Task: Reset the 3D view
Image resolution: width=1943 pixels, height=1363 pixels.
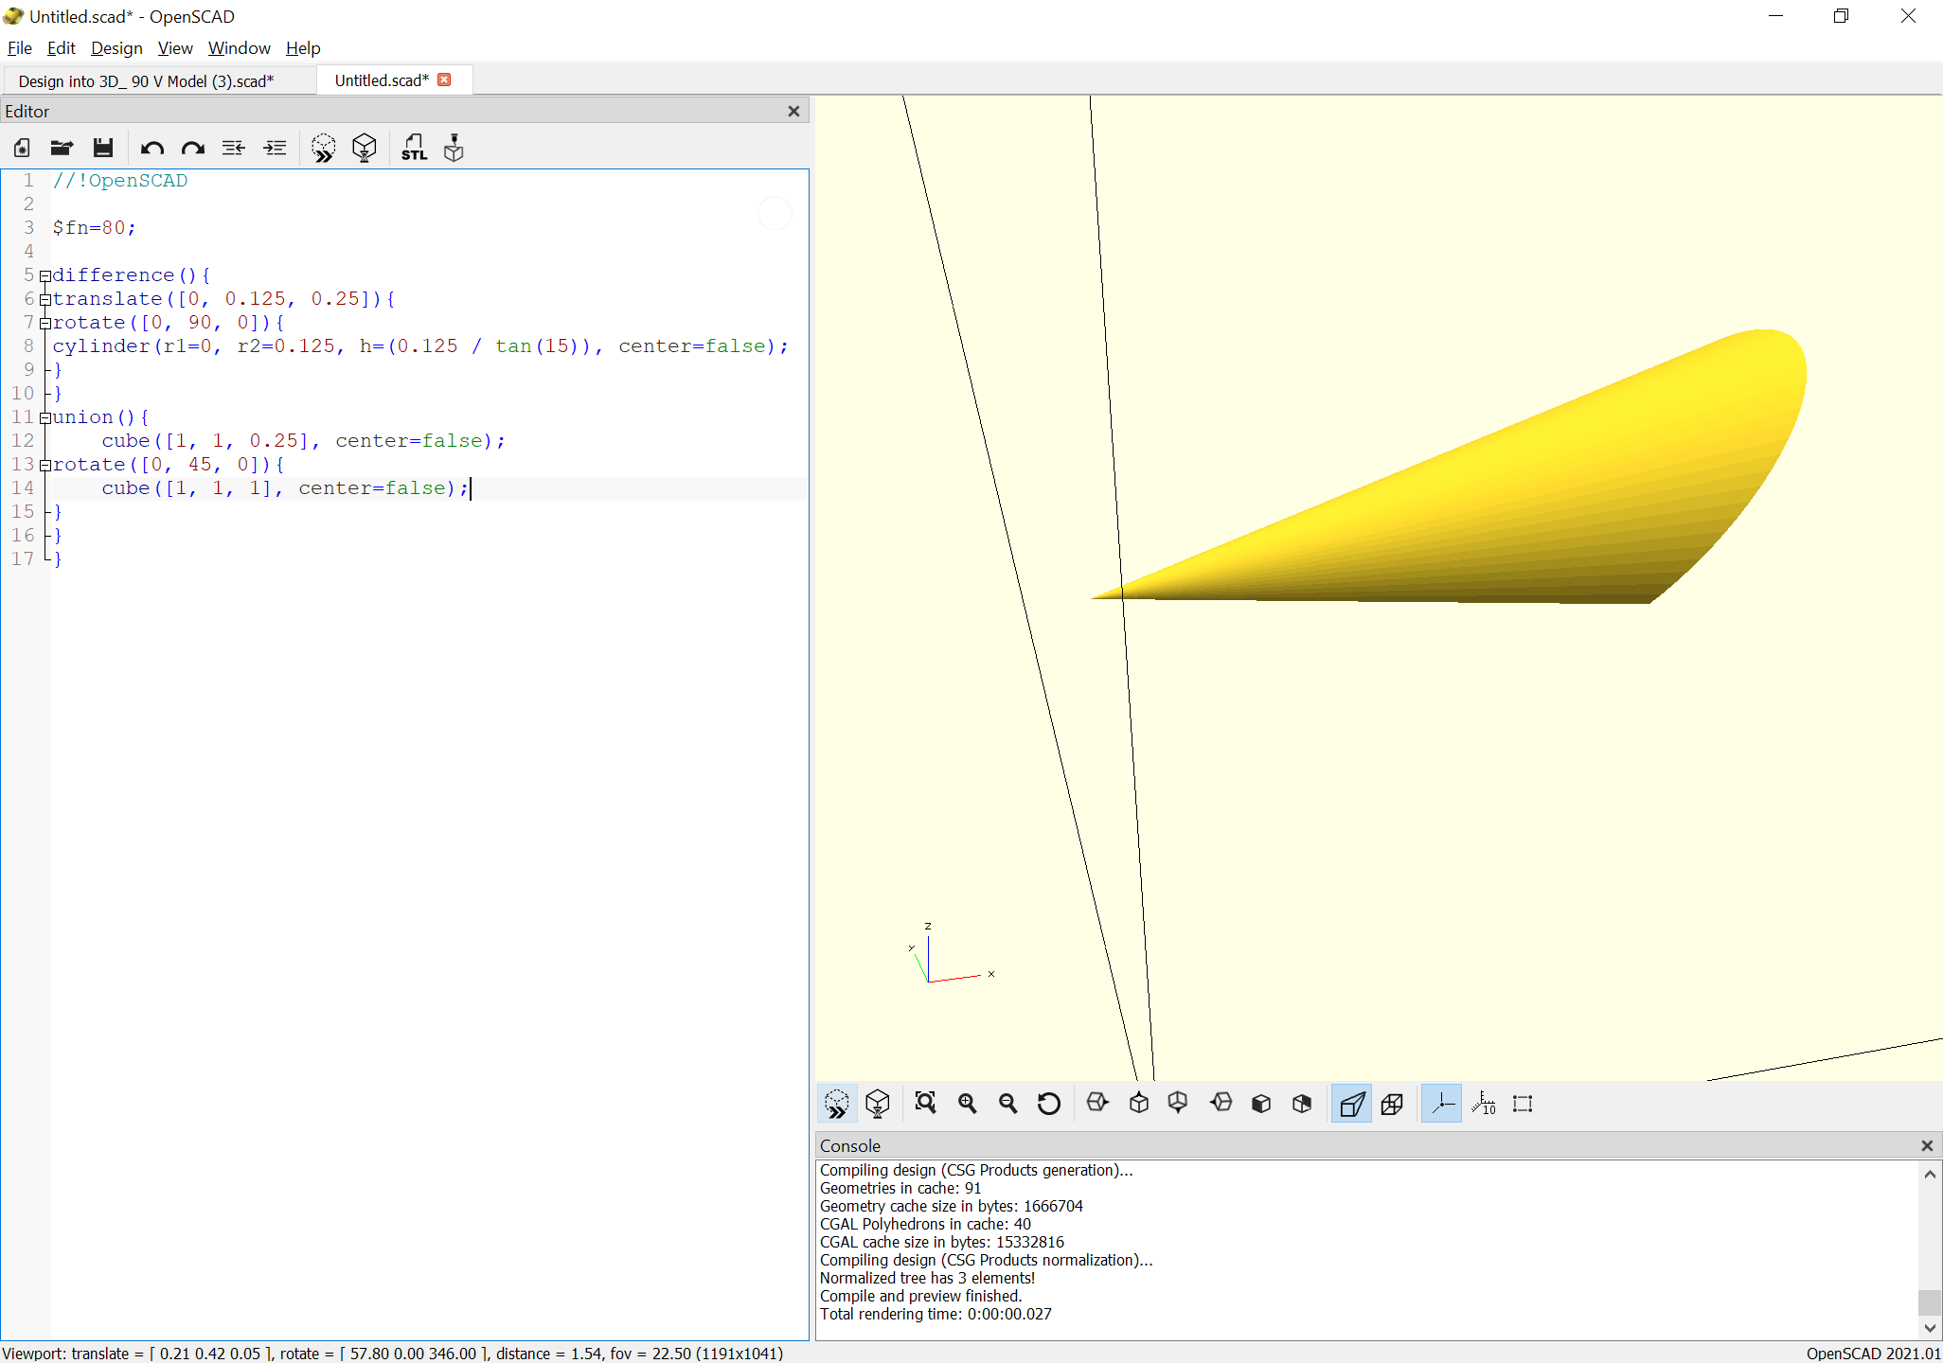Action: coord(1048,1103)
